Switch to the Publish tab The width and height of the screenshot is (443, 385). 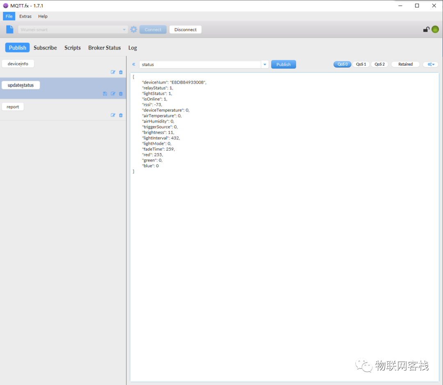pyautogui.click(x=18, y=48)
